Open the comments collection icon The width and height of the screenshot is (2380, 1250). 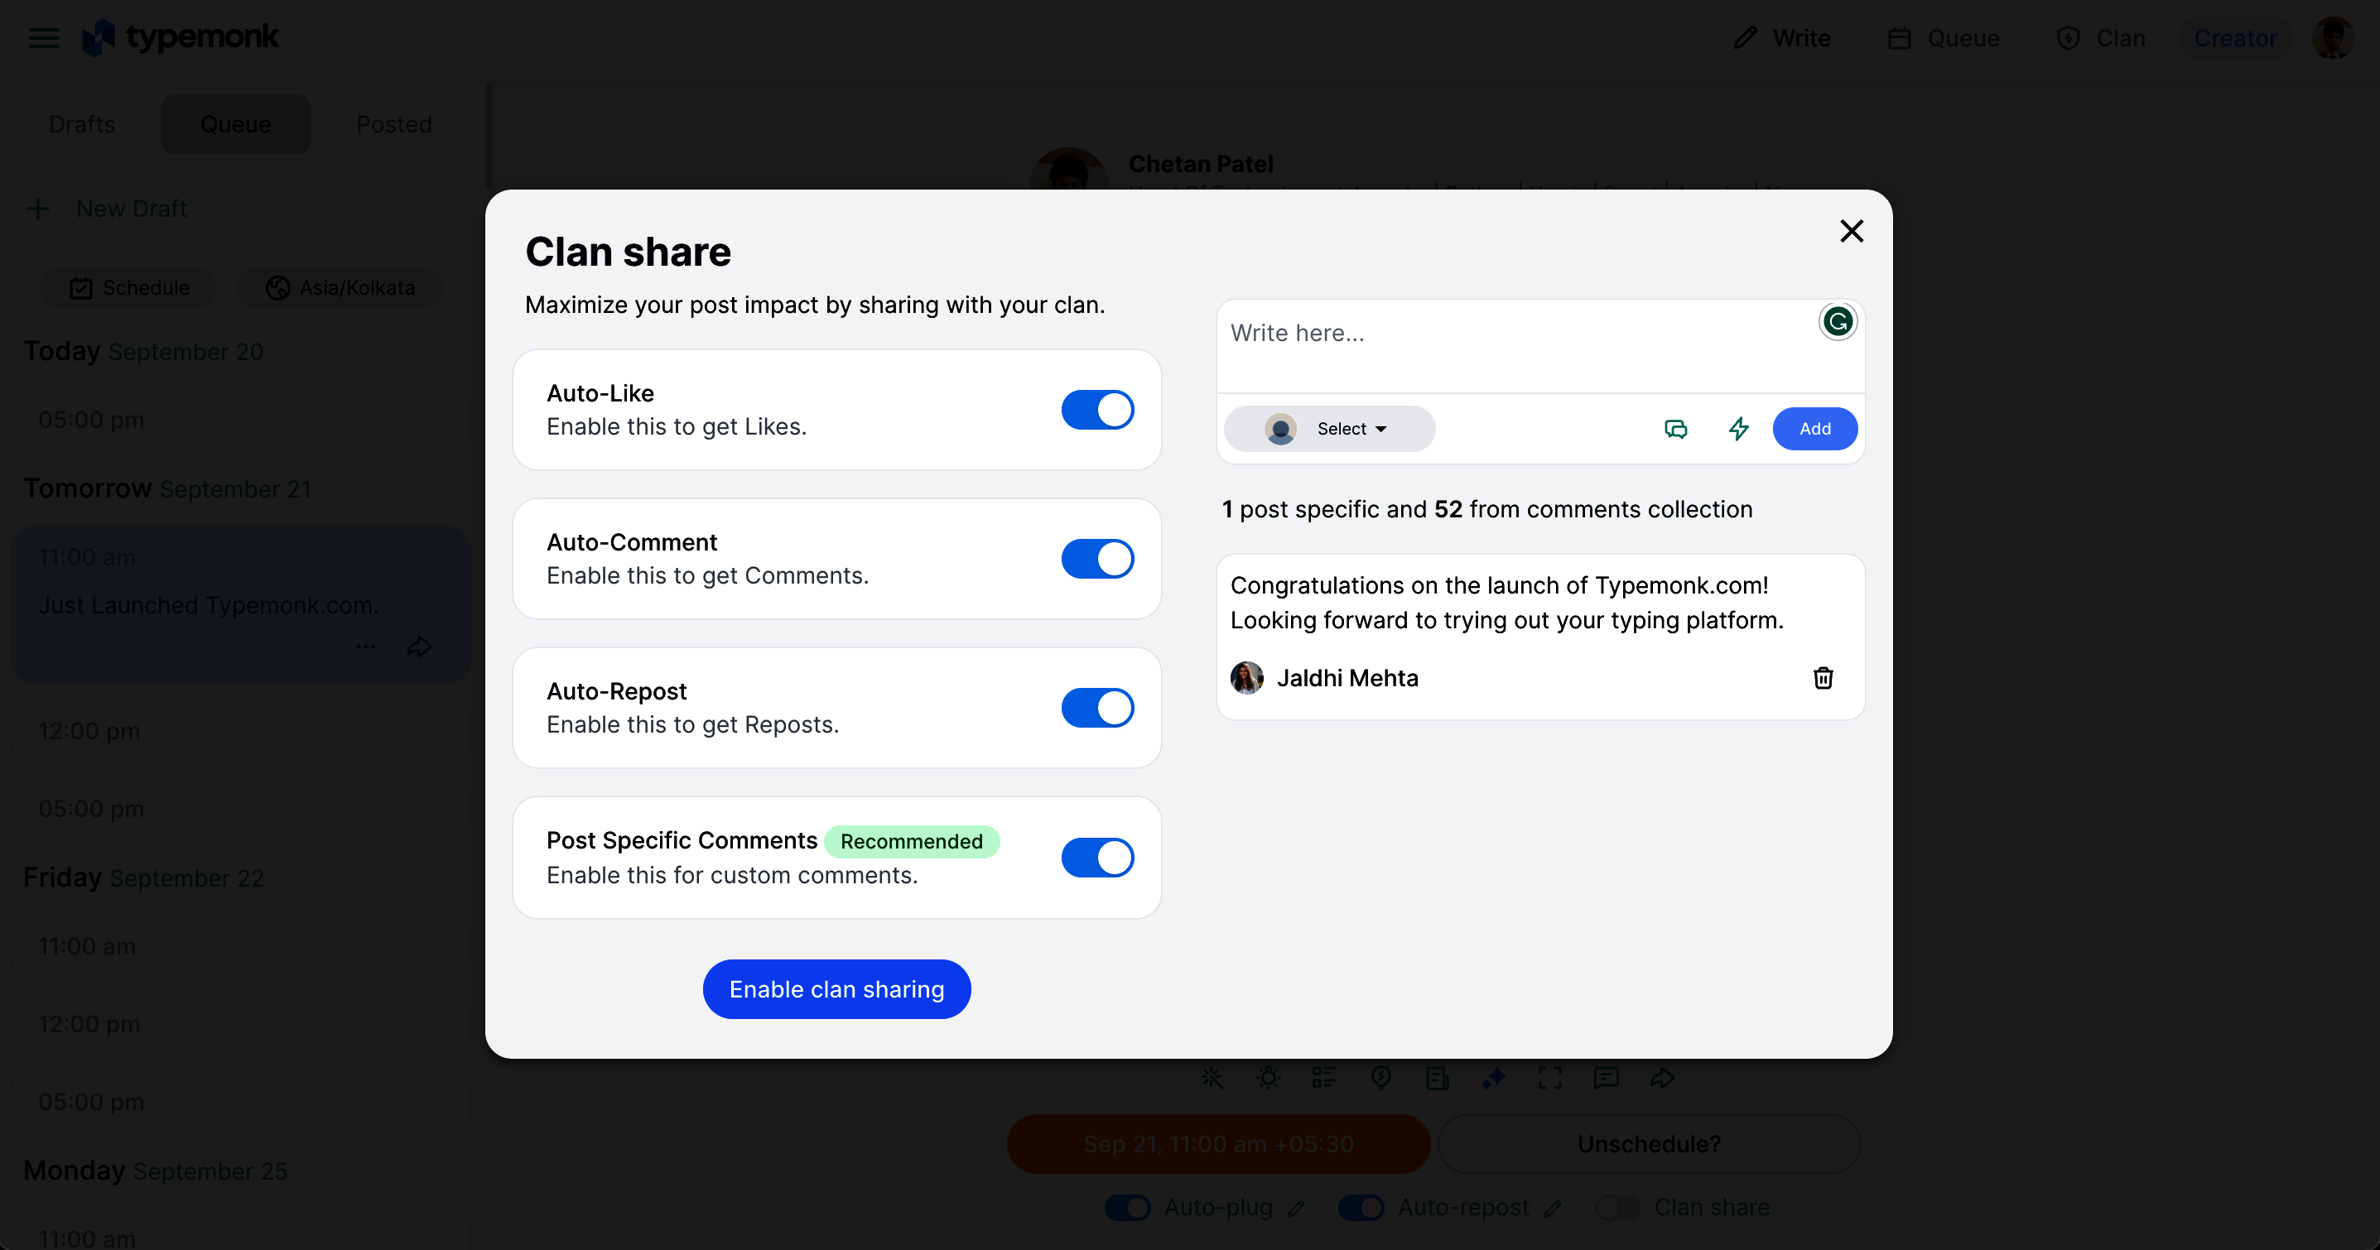tap(1675, 429)
